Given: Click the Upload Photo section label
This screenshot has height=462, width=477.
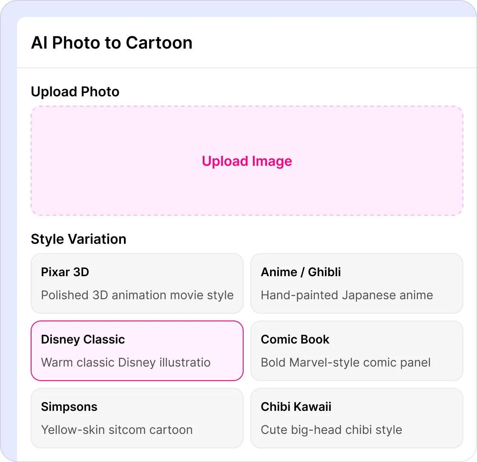Looking at the screenshot, I should [x=75, y=92].
